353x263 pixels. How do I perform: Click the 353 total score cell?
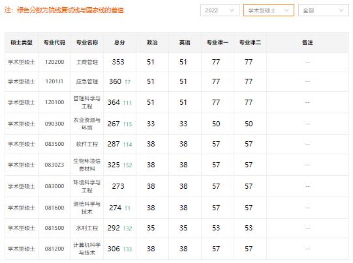coord(118,62)
